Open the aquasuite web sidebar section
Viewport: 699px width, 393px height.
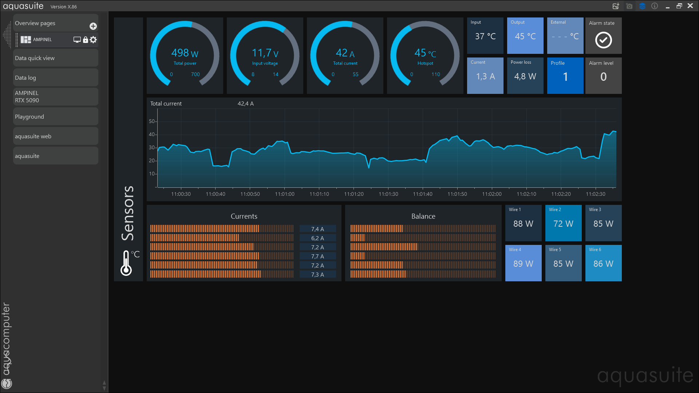pos(55,136)
